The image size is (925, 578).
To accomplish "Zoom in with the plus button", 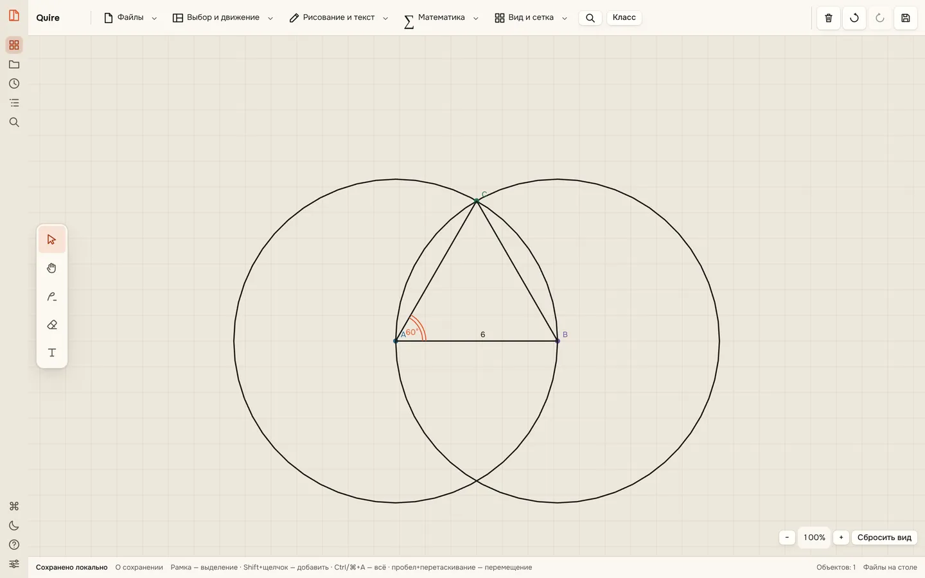I will tap(841, 538).
